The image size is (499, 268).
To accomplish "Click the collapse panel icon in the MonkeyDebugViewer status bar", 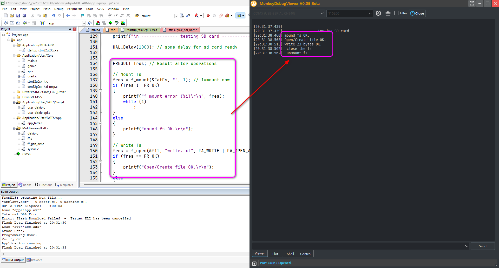I will (254, 264).
